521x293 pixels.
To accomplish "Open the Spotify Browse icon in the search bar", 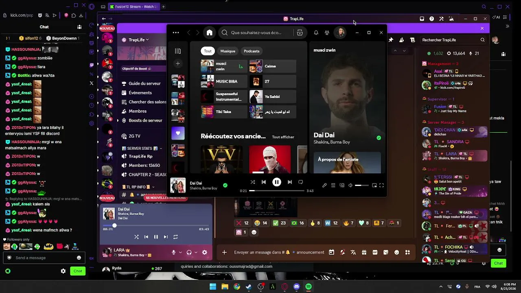I will 300,33.
